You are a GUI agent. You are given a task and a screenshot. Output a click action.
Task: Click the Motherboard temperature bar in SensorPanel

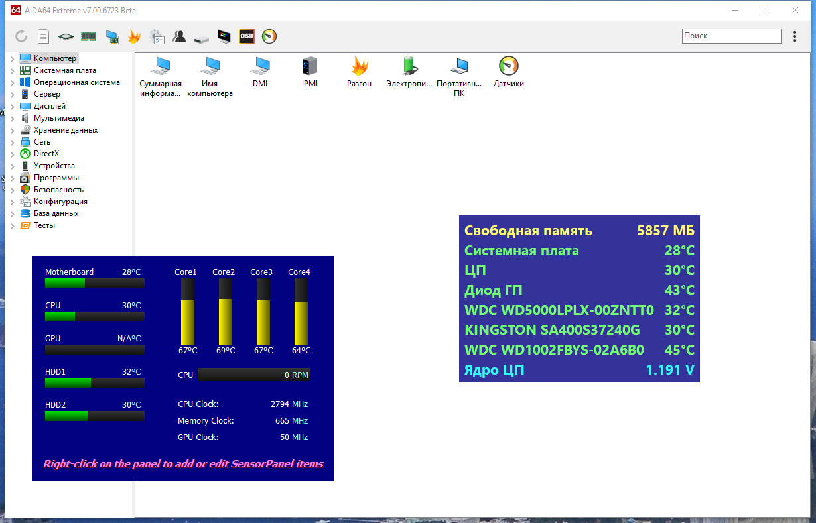click(95, 284)
